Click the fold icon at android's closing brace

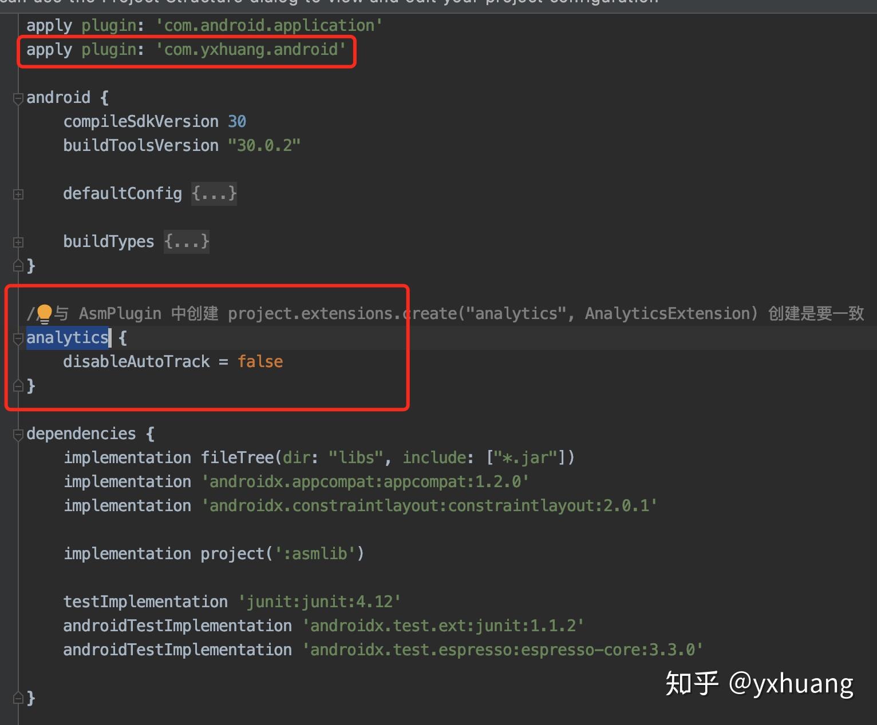pos(18,265)
